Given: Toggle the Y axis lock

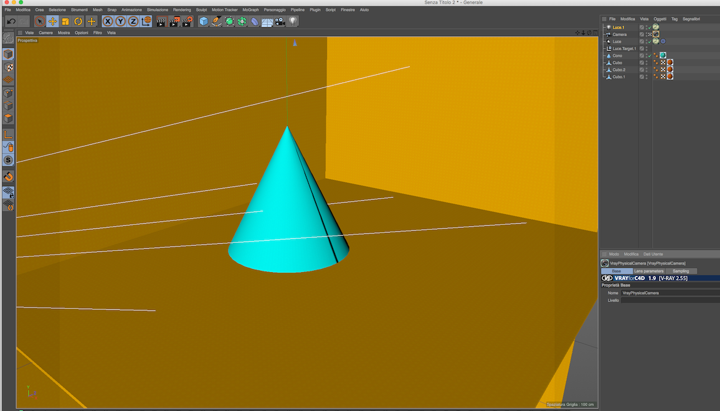Looking at the screenshot, I should [120, 21].
